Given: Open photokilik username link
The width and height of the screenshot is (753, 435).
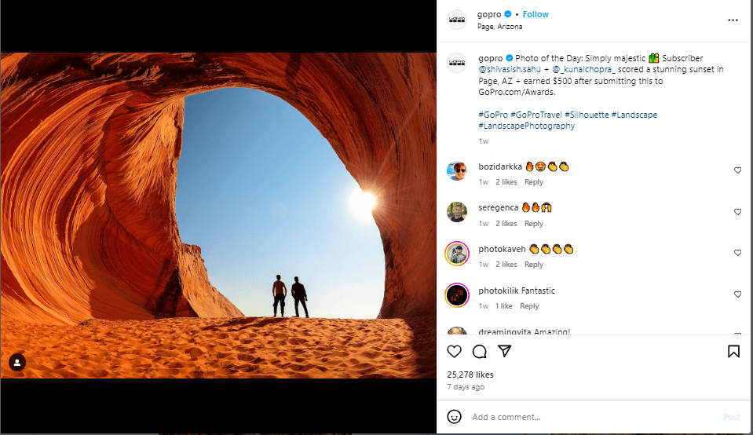Looking at the screenshot, I should pos(499,291).
